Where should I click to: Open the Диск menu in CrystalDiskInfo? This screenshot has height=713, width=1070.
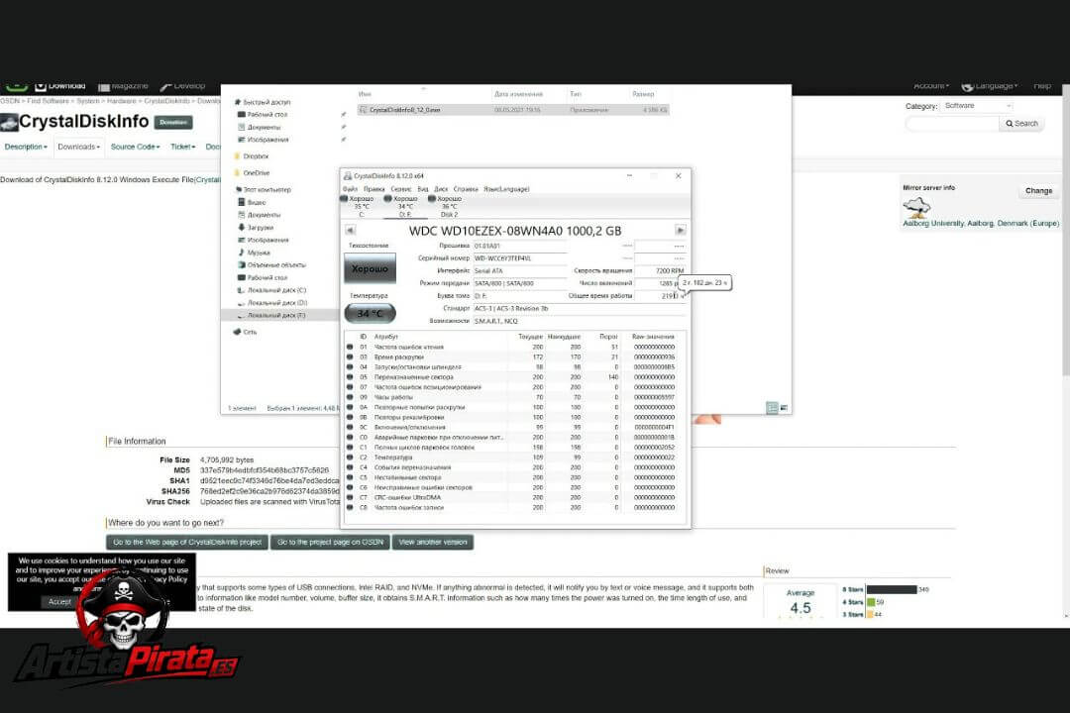click(x=441, y=189)
